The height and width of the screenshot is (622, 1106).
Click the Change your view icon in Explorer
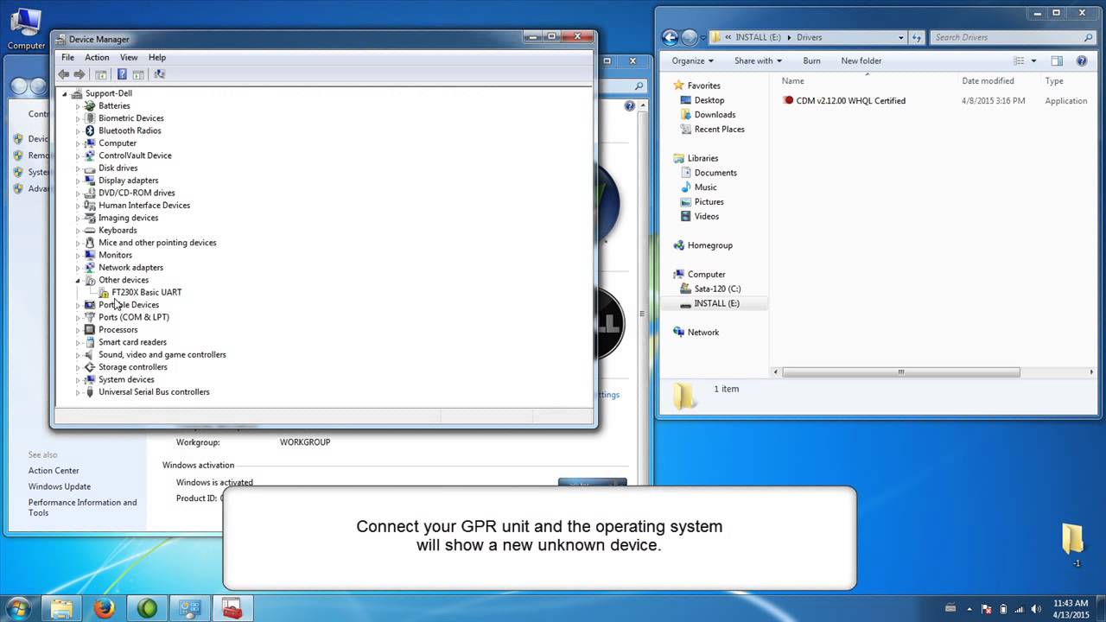[x=1020, y=60]
